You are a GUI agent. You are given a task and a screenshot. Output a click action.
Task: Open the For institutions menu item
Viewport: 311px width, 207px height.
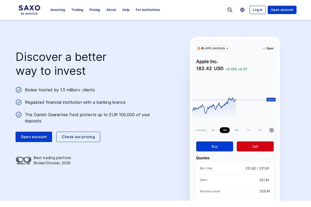click(148, 10)
